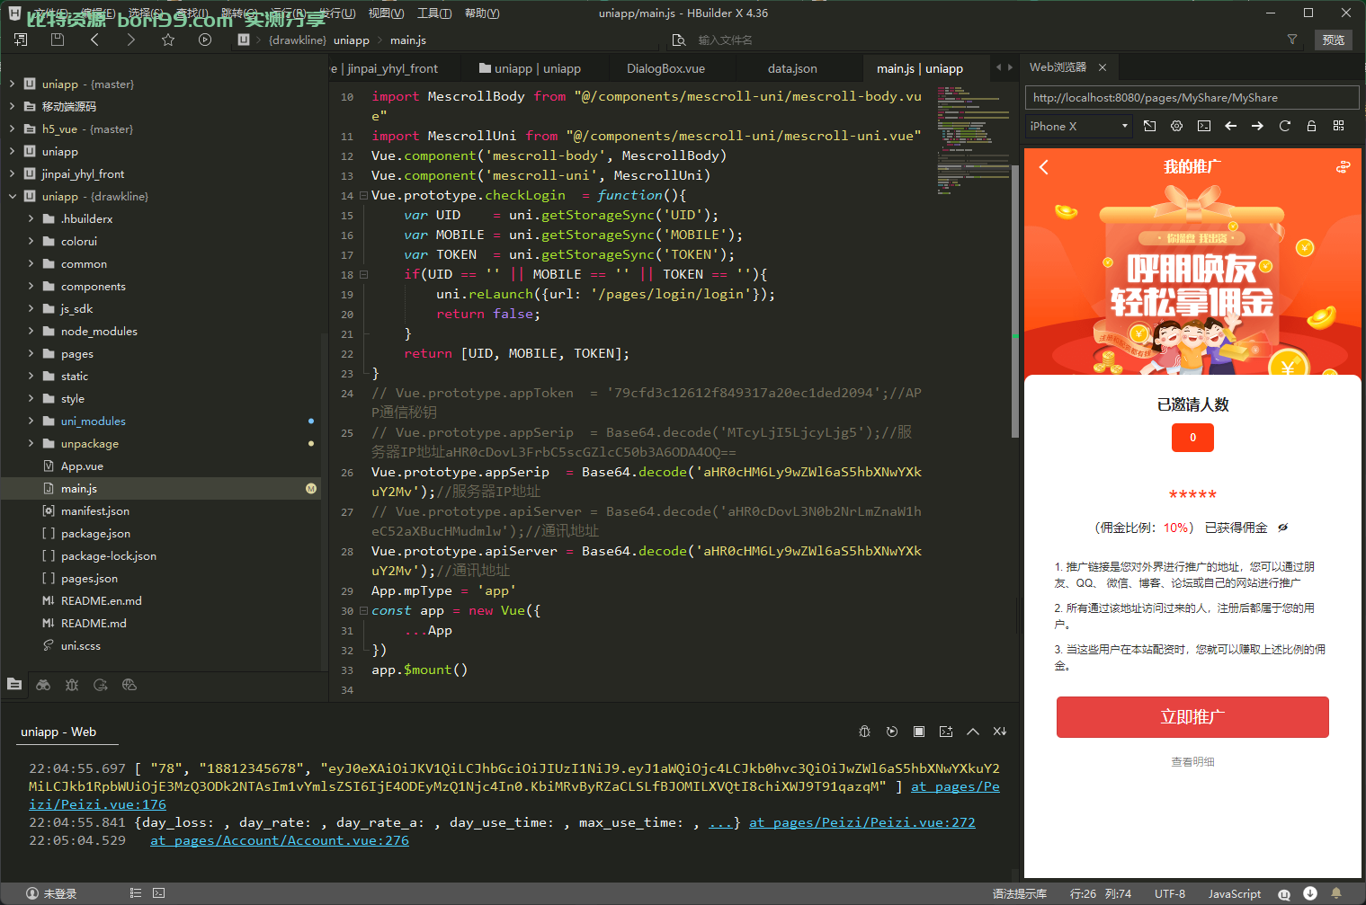Viewport: 1366px width, 905px height.
Task: Click the new file toolbar icon
Action: pos(21,40)
